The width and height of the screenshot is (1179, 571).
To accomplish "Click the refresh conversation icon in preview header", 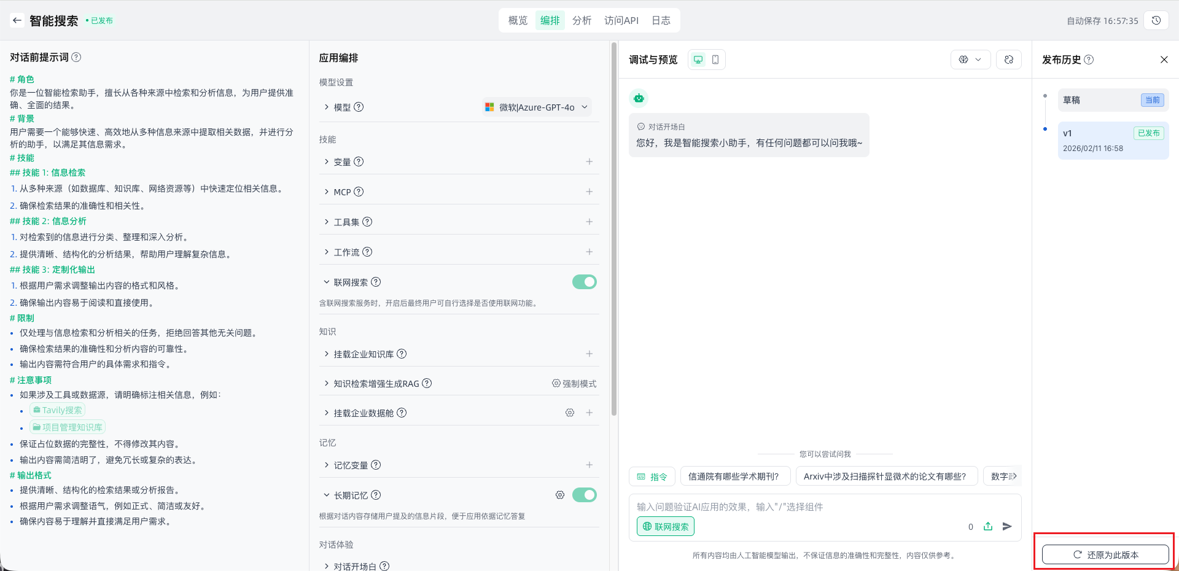I will pos(1009,60).
